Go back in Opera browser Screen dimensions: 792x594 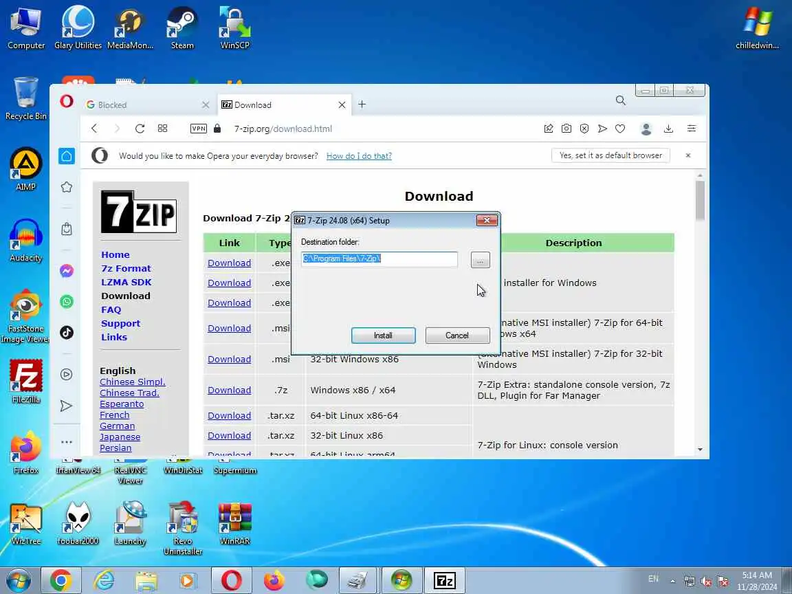point(94,129)
